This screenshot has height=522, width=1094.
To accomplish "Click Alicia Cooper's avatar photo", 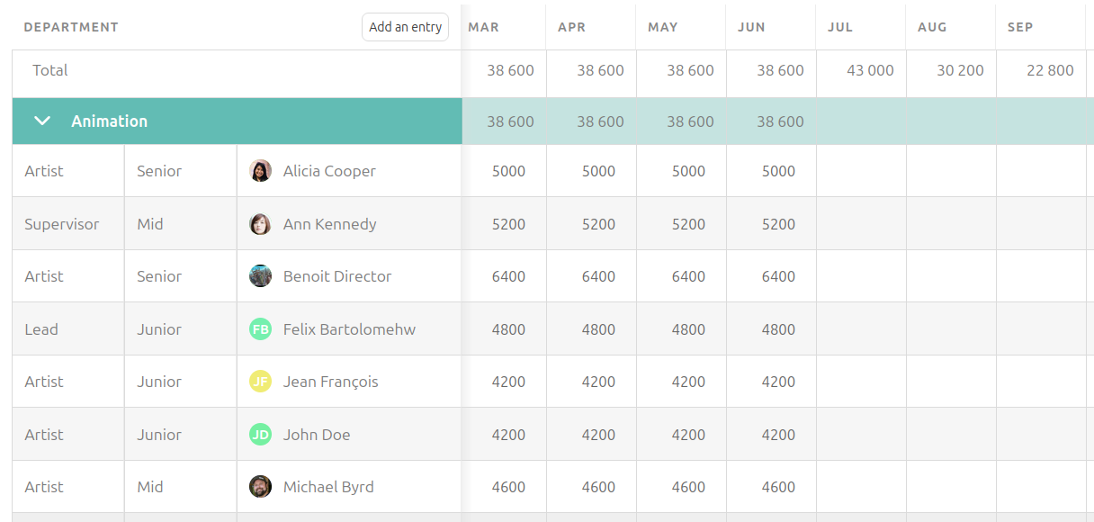I will click(260, 171).
